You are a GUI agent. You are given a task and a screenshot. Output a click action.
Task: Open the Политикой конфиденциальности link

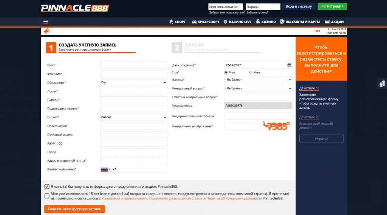click(x=234, y=198)
